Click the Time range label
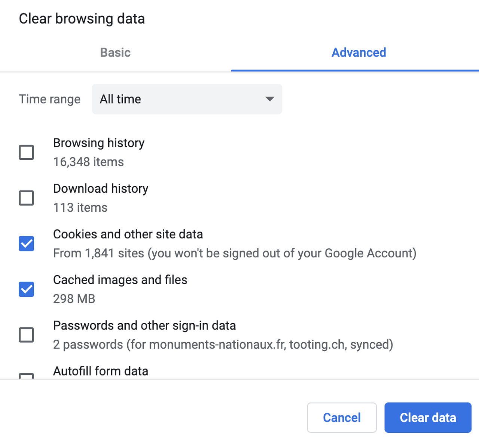 (x=50, y=99)
